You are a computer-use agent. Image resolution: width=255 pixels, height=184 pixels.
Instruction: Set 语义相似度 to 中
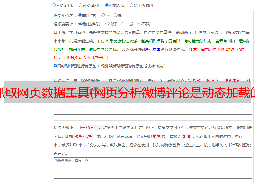coord(103,15)
